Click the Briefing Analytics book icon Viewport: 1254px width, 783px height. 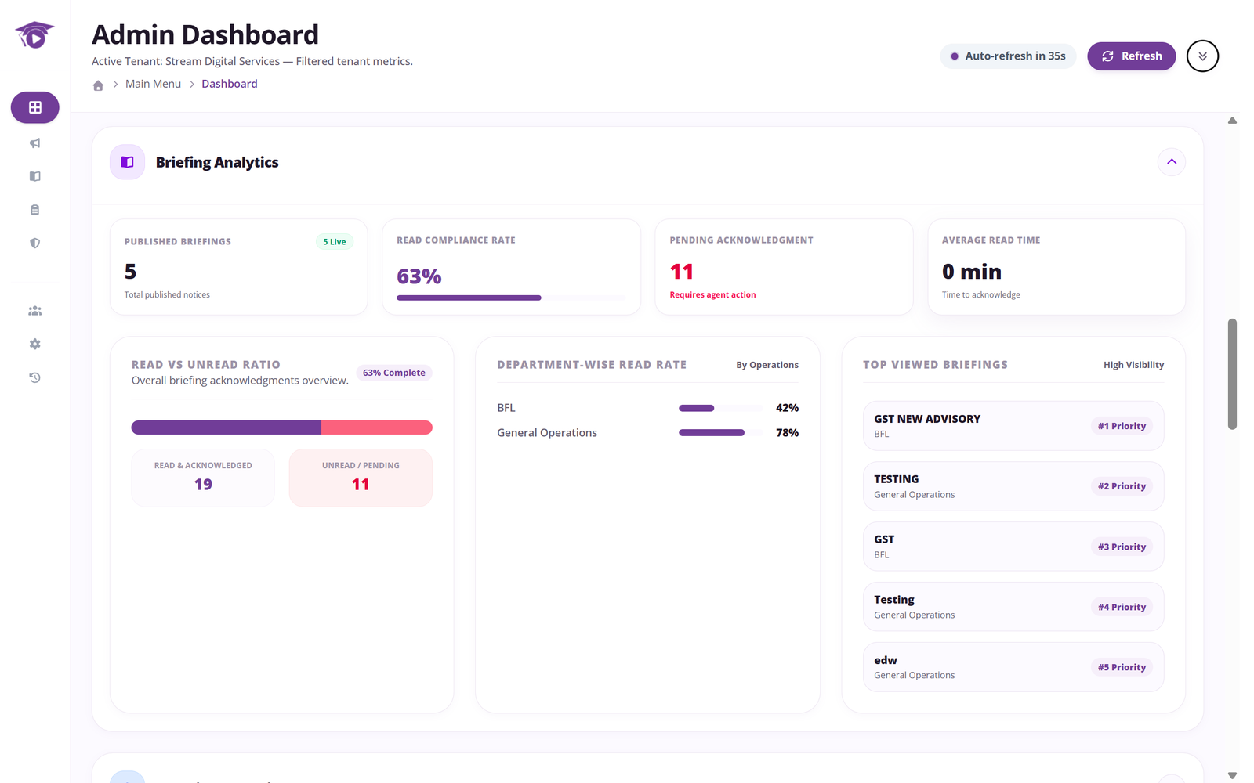(127, 162)
